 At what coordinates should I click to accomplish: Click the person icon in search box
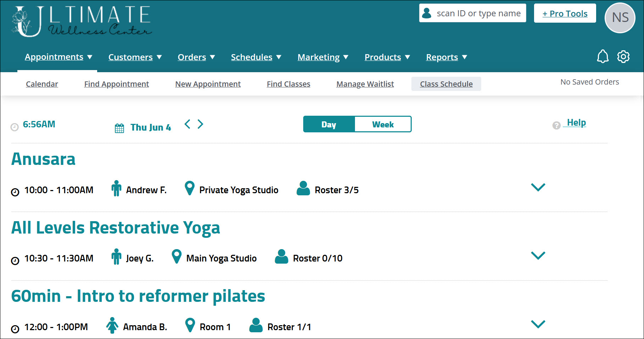(427, 13)
